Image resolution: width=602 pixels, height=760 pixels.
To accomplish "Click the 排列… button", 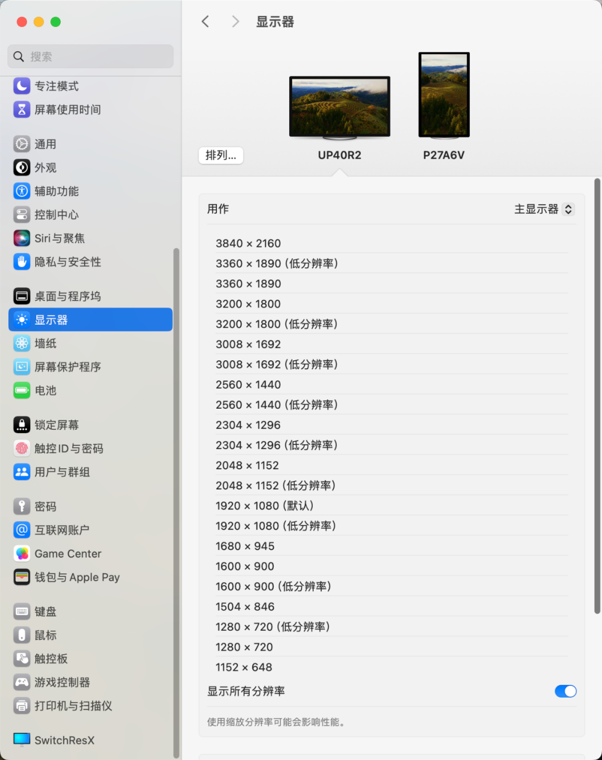I will pos(220,155).
